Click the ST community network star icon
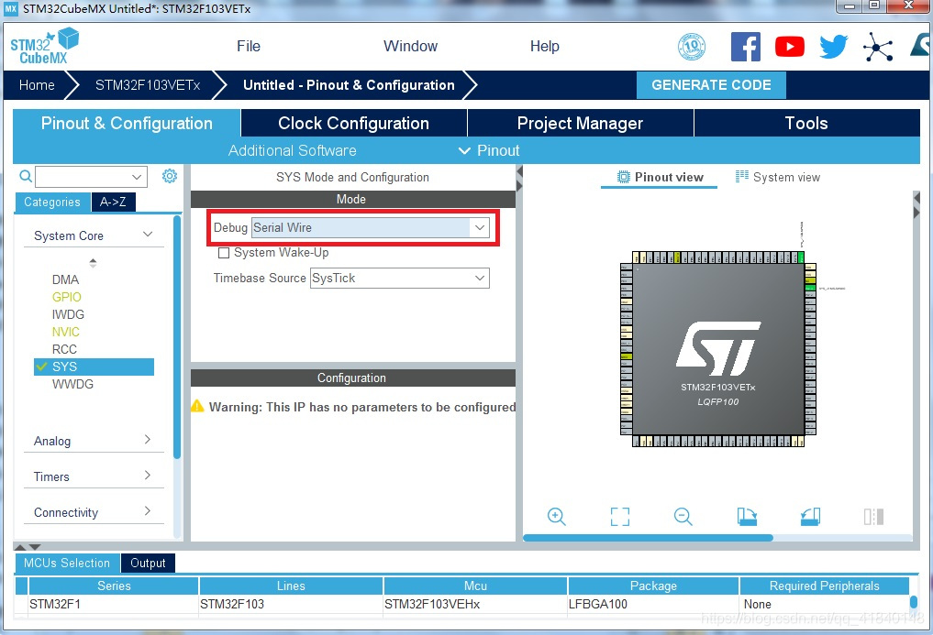Viewport: 933px width, 635px height. 878,47
